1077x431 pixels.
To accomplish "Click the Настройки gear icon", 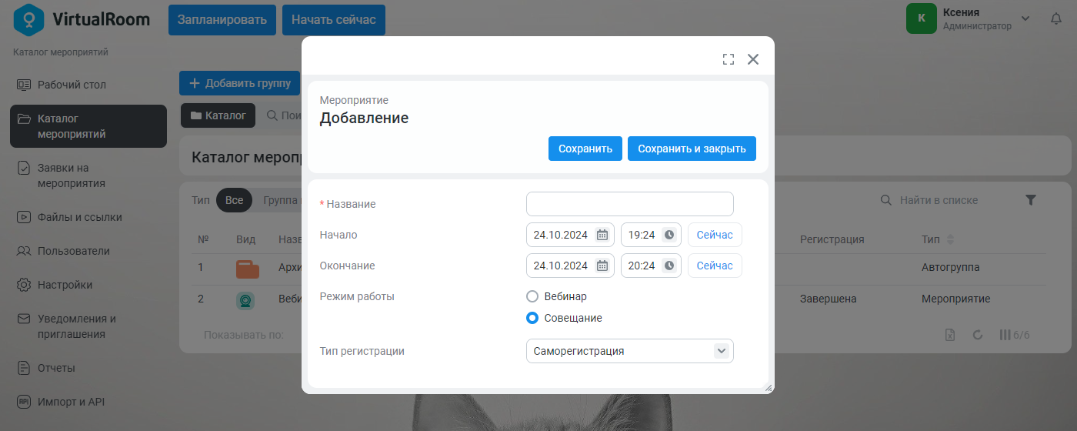I will pyautogui.click(x=24, y=285).
